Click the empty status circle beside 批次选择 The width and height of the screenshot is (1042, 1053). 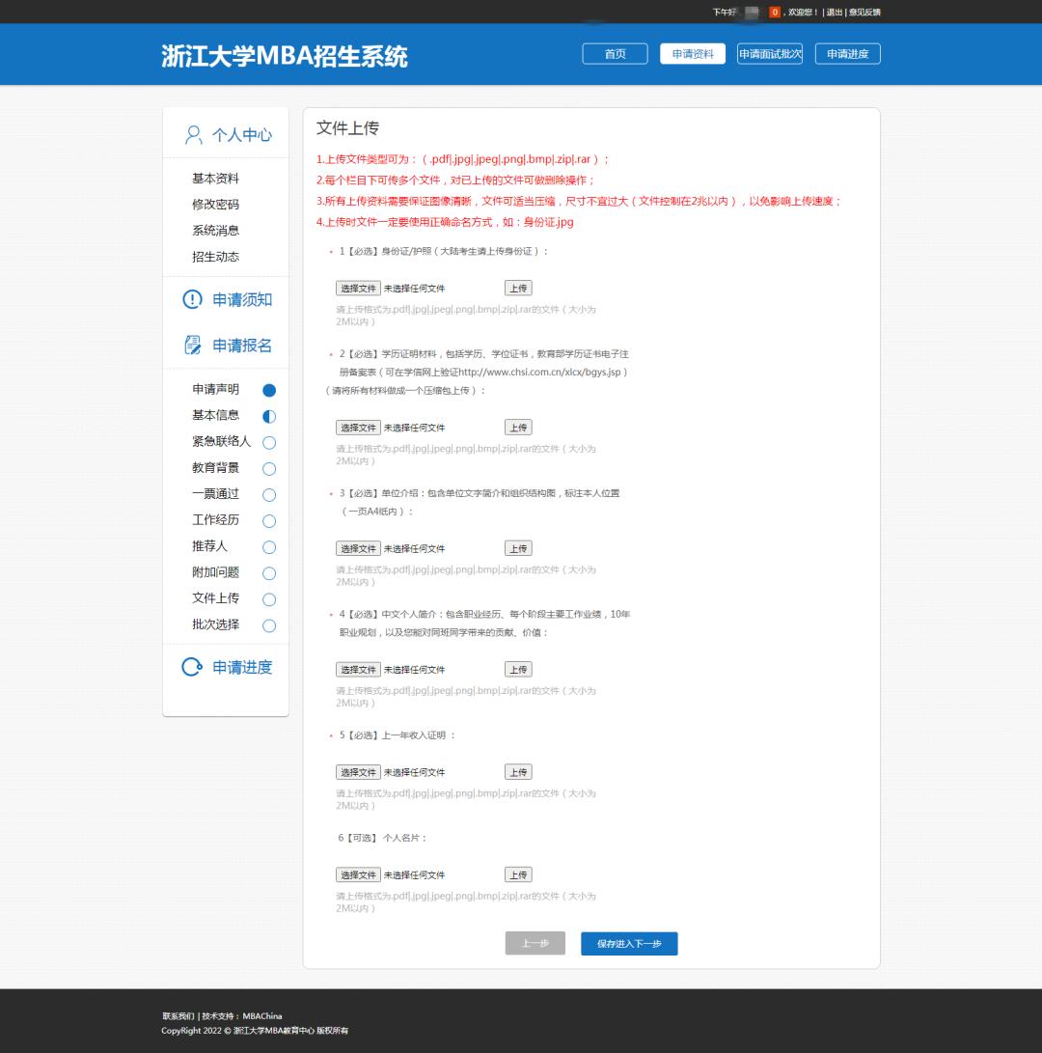click(268, 625)
